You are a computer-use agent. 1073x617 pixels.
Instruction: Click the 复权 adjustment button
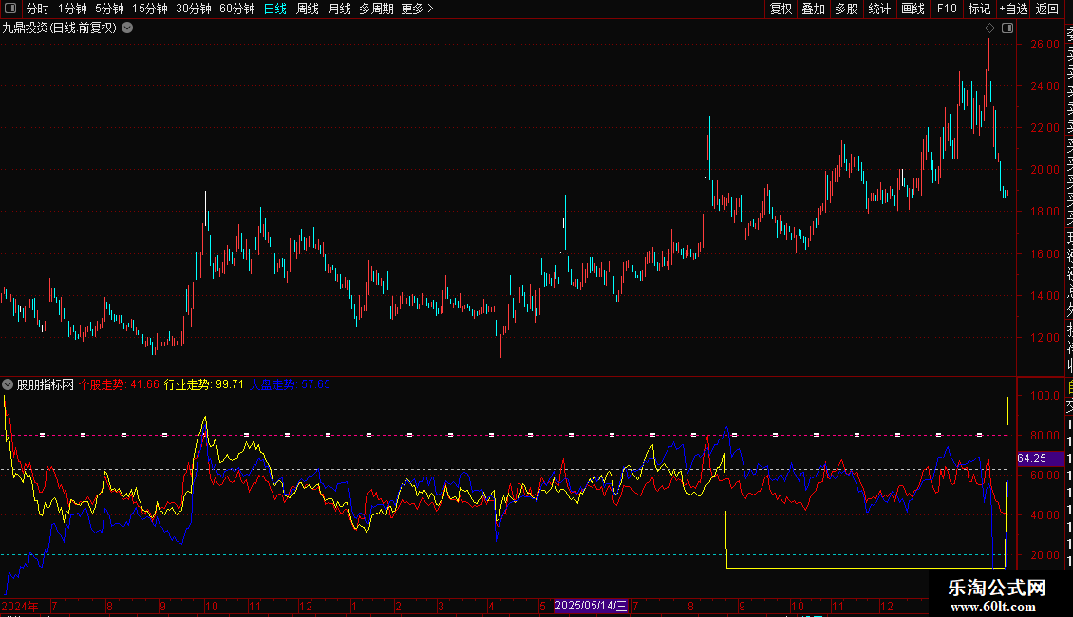pos(781,9)
